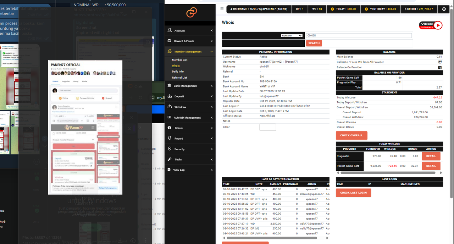Click bank account number 188-906-9156
Viewport: 454px width, 244px height.
[x=268, y=81]
